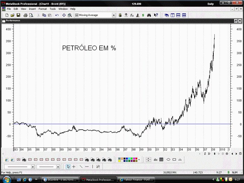244x183 pixels.
Task: Click the line thickness stepper arrows
Action: 148,160
